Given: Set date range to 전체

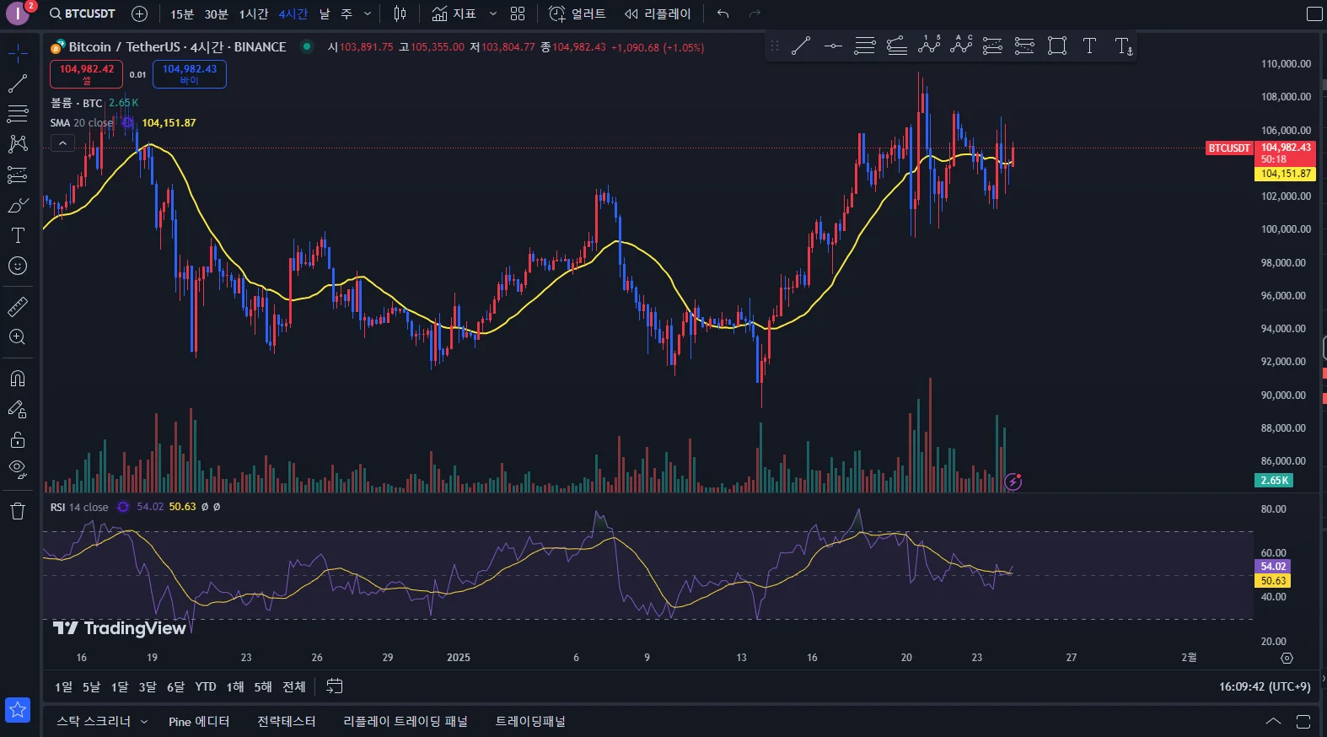Looking at the screenshot, I should [294, 686].
